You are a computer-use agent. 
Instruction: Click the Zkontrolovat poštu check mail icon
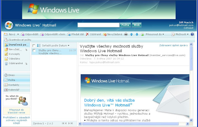[6, 40]
